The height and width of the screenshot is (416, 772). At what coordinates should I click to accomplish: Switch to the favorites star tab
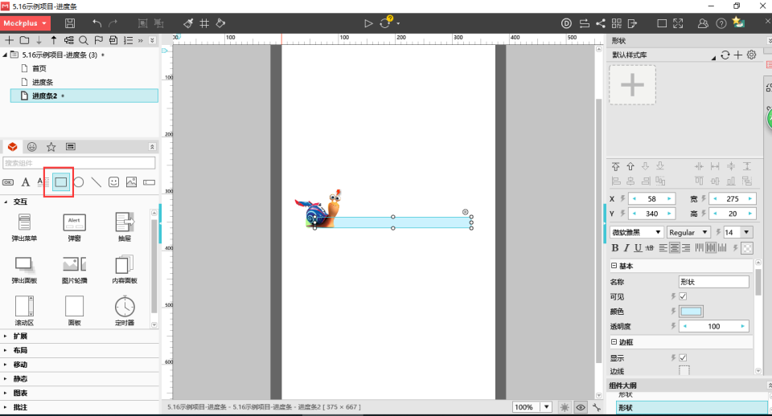pyautogui.click(x=51, y=146)
